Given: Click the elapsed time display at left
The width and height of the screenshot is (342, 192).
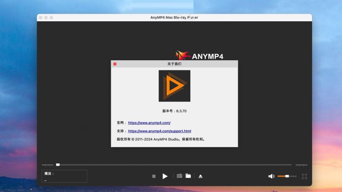Looking at the screenshot, I should (x=47, y=165).
